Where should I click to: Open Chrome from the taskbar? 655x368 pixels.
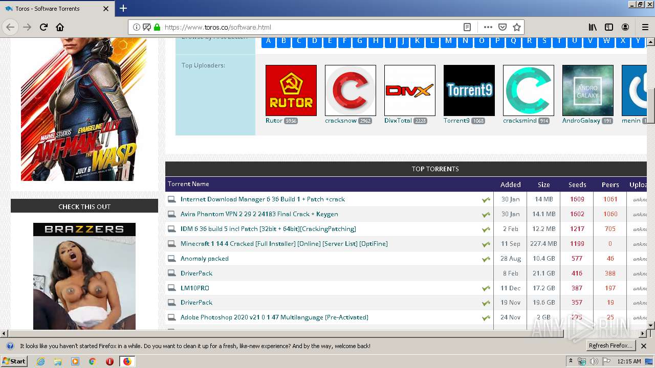(x=92, y=361)
